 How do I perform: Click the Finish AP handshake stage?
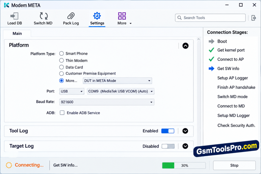click(x=236, y=87)
